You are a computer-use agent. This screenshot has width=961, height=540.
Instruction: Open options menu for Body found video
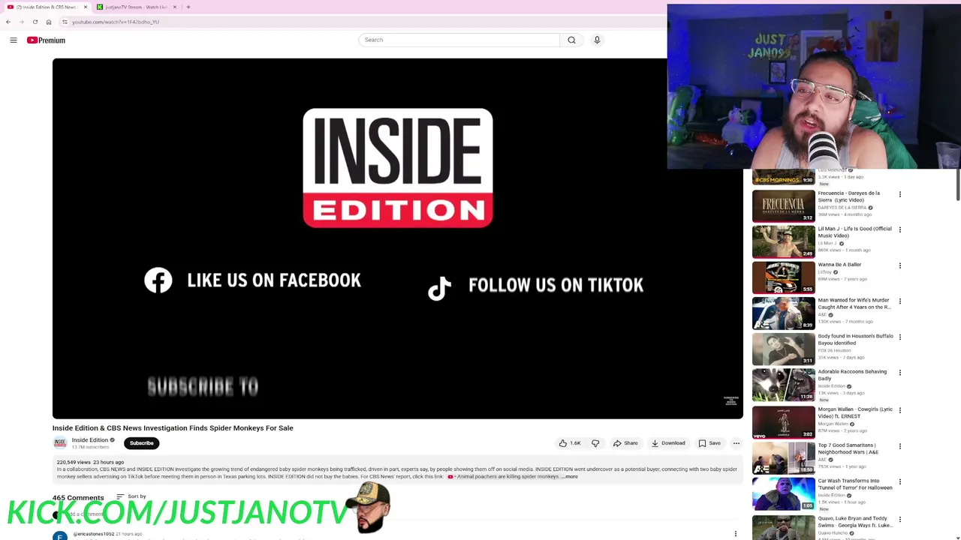[x=900, y=337]
